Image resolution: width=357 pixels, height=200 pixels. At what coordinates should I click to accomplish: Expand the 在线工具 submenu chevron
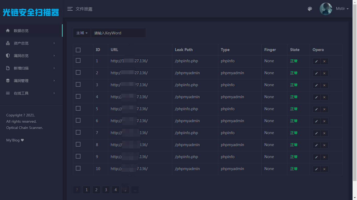click(54, 93)
